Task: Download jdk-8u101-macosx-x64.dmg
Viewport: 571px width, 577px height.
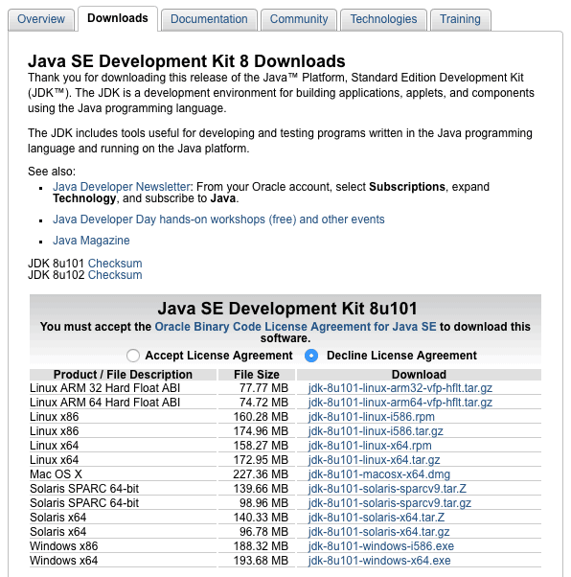Action: [379, 473]
